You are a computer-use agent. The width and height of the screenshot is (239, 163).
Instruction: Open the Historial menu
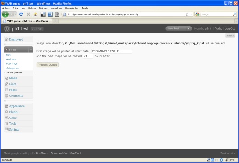[x=32, y=8]
